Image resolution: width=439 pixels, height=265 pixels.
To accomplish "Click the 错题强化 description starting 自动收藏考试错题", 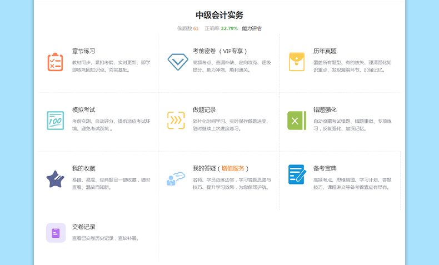I will (352, 125).
